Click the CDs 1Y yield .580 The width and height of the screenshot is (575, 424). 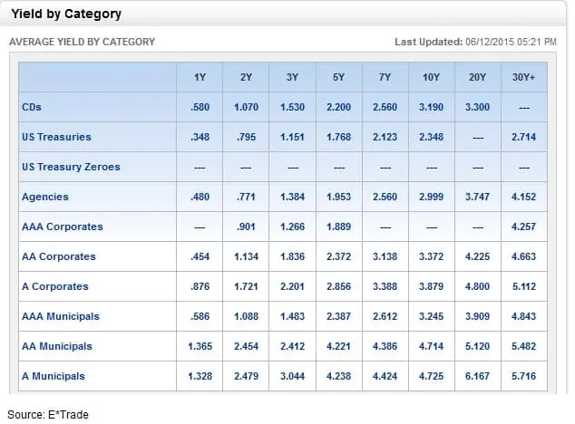point(200,107)
